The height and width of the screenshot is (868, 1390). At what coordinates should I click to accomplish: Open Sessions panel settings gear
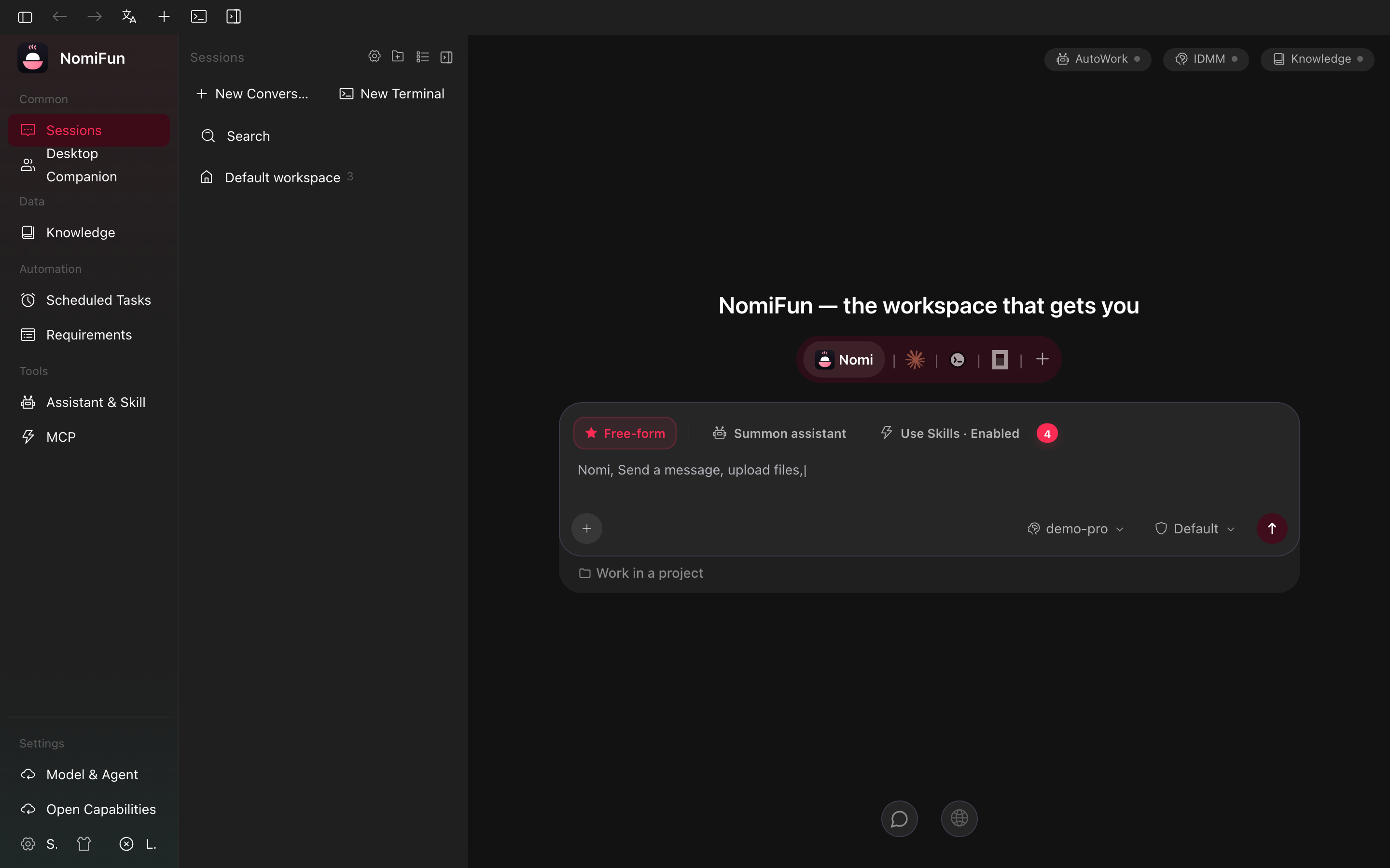[375, 56]
